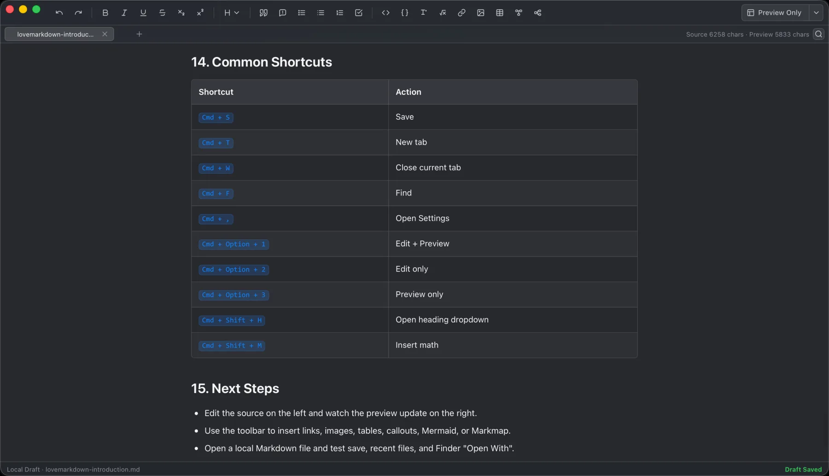Screen dimensions: 829x476
Task: Click the undo arrow icon
Action: (x=59, y=13)
